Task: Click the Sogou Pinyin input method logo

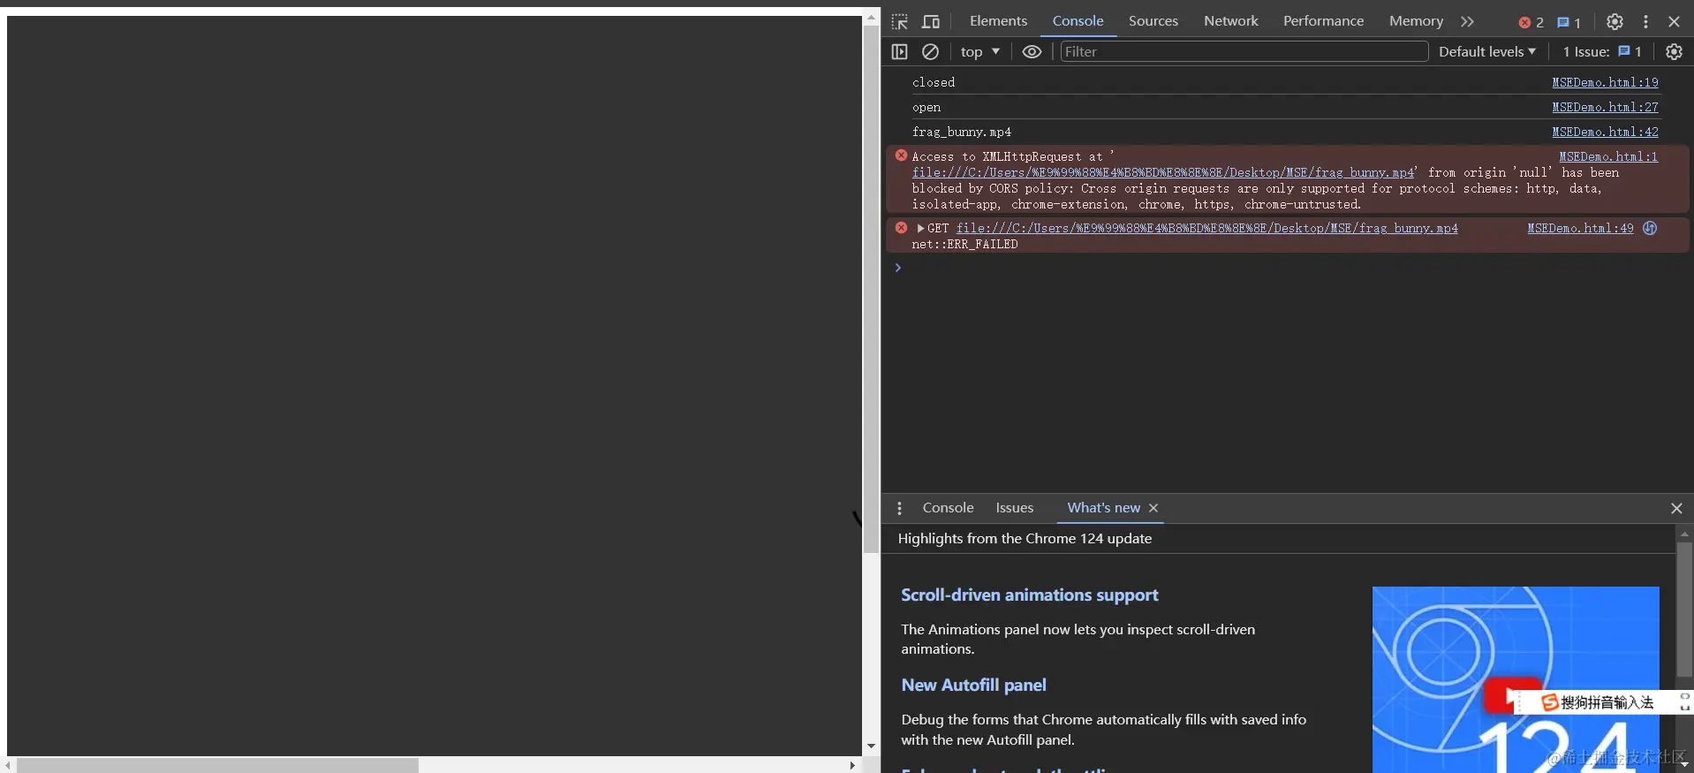Action: pyautogui.click(x=1549, y=702)
